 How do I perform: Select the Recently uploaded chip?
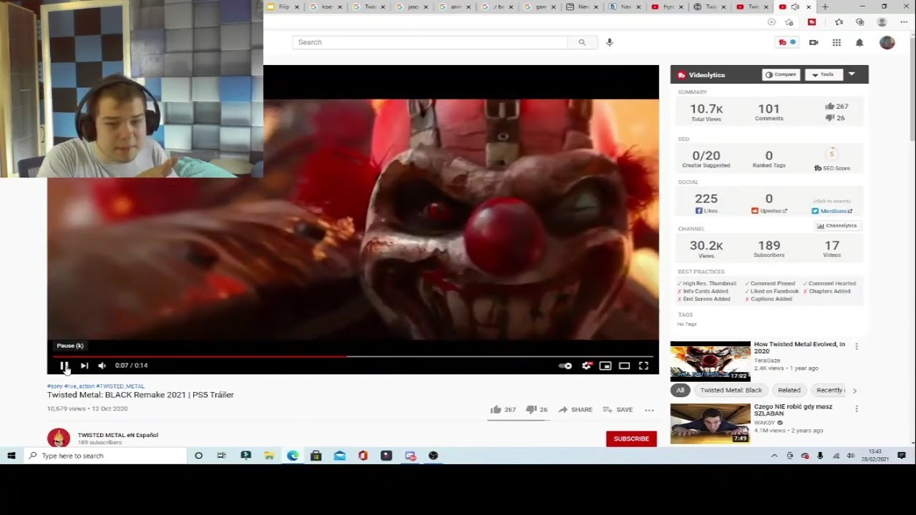pyautogui.click(x=828, y=391)
